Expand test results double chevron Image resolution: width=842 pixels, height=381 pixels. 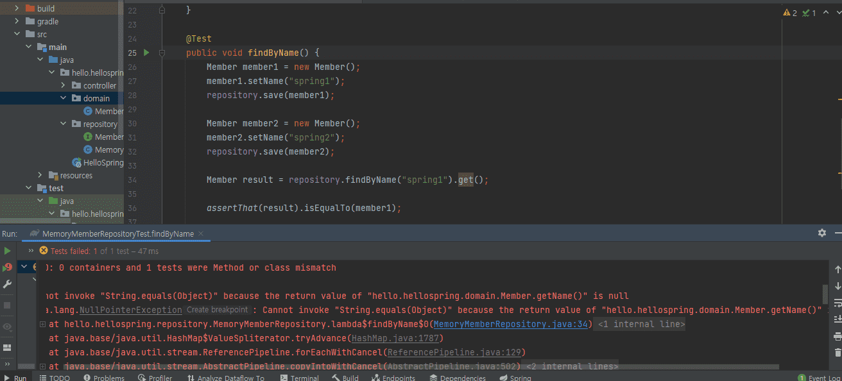tap(31, 251)
